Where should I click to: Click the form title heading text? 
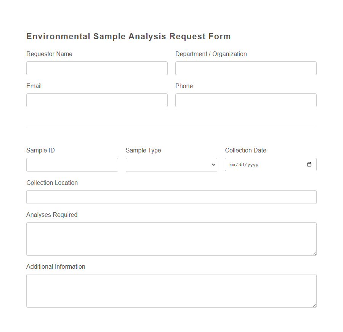coord(128,36)
